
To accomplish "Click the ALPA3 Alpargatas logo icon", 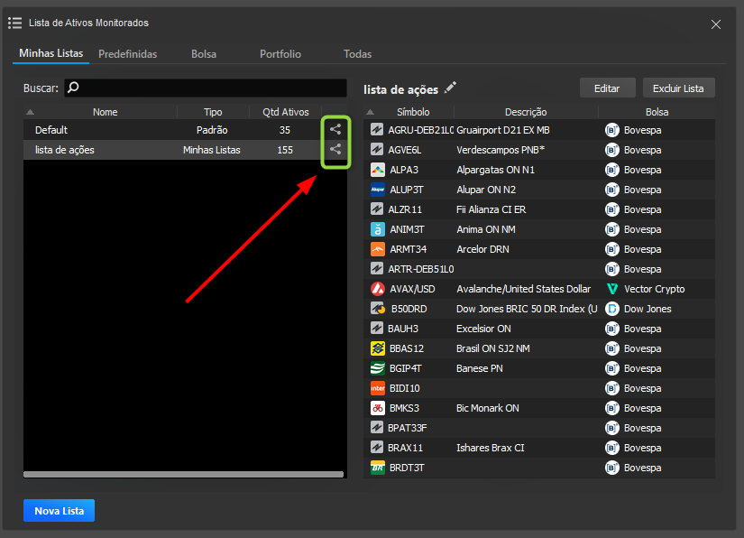I will pyautogui.click(x=377, y=170).
